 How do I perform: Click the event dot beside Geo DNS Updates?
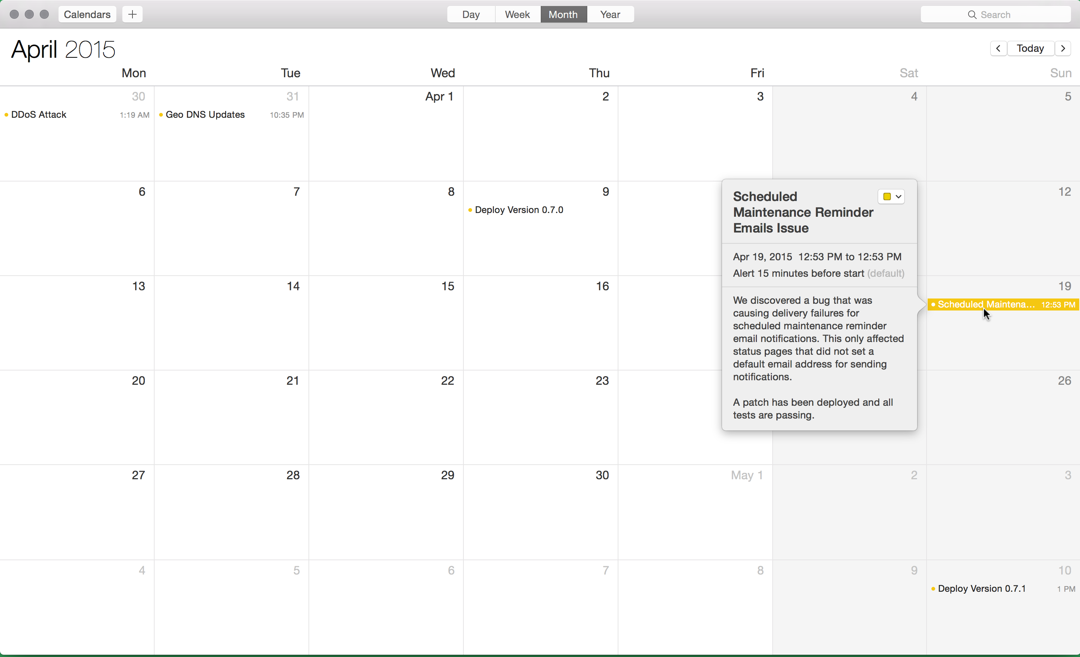pos(161,115)
